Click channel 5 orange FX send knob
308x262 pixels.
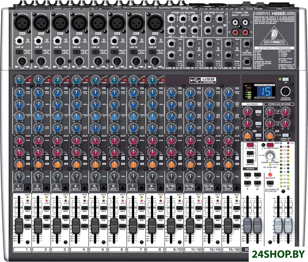95,164
